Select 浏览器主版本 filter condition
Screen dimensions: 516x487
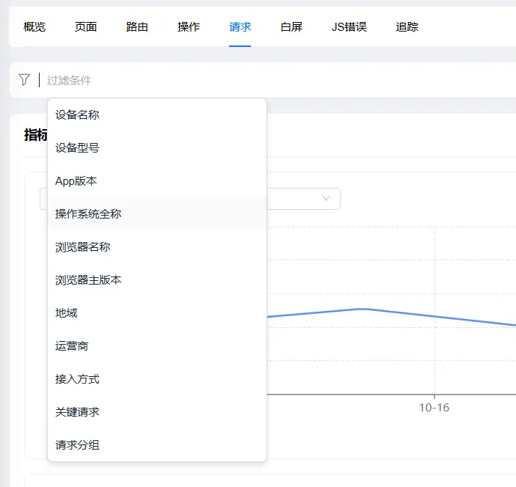pyautogui.click(x=88, y=279)
